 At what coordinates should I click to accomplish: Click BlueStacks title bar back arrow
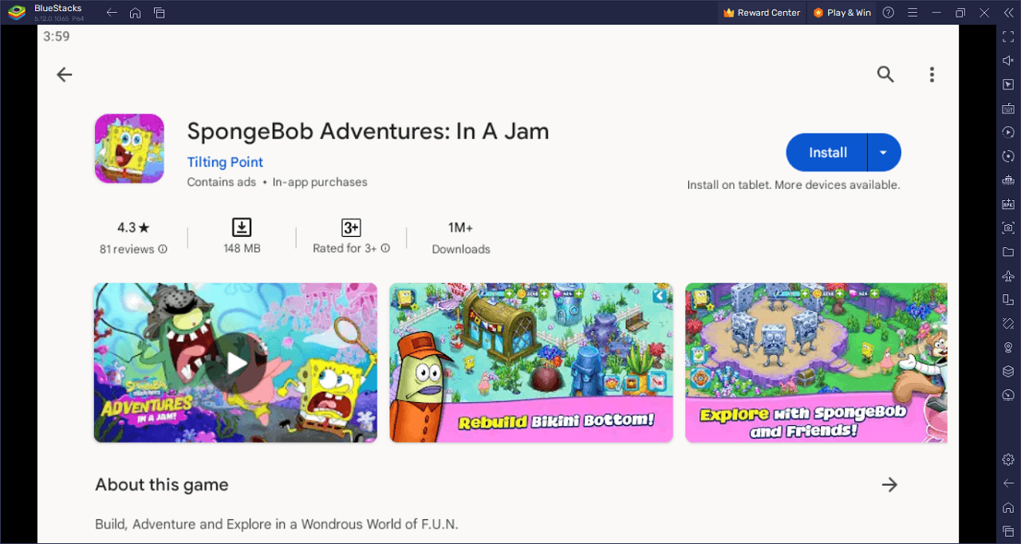click(112, 13)
